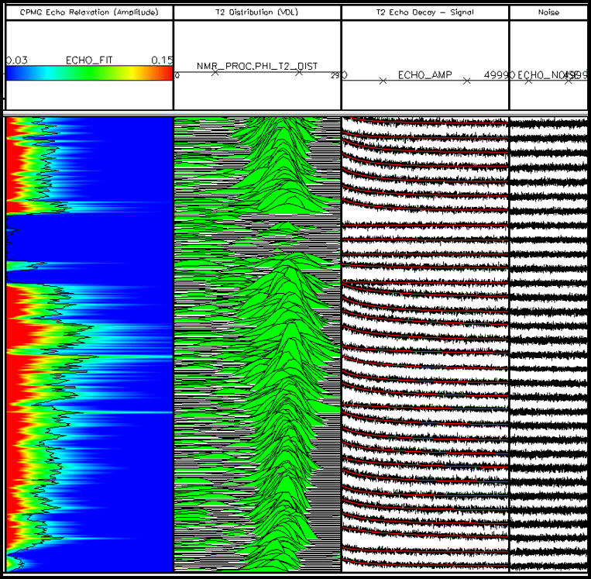Click the left X marker on the ECHO_NOISE line
Image resolution: width=591 pixels, height=579 pixels.
pos(528,81)
